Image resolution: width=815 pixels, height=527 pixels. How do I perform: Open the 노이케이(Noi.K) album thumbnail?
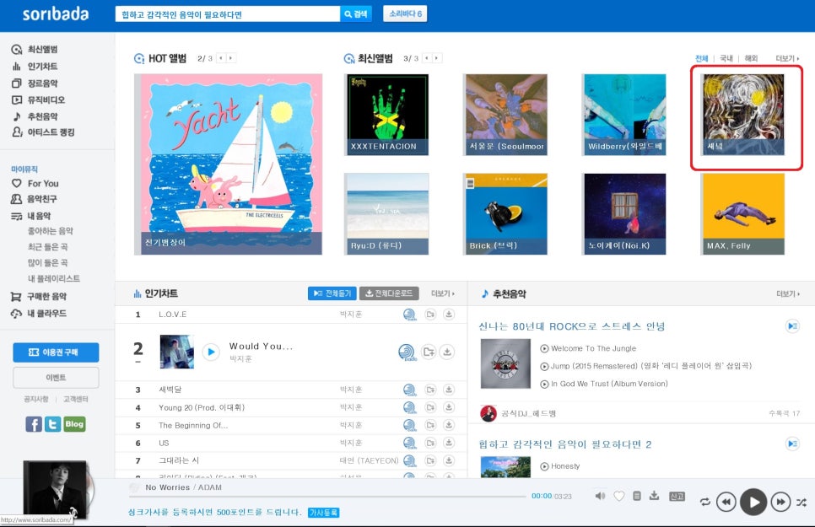[x=624, y=213]
